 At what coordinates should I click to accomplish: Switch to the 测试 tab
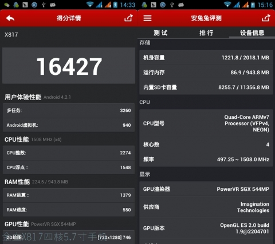point(160,33)
